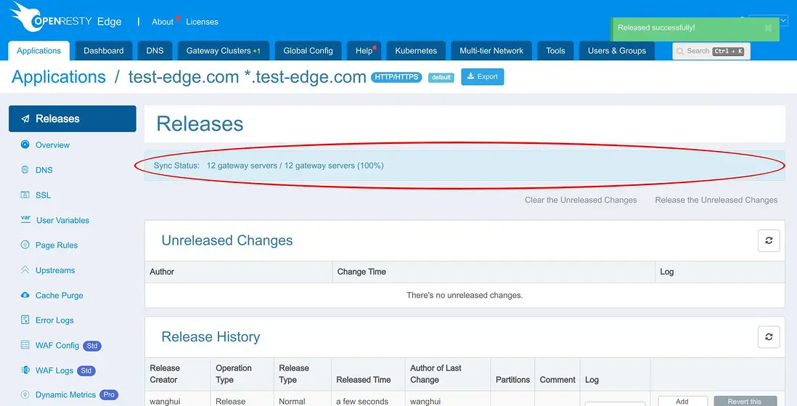Open the Tools tab

click(x=555, y=51)
